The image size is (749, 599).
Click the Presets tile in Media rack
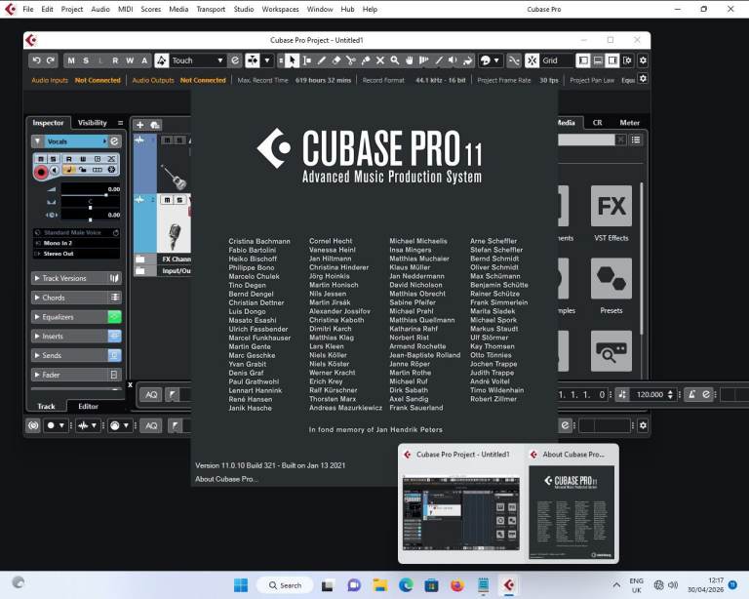611,289
